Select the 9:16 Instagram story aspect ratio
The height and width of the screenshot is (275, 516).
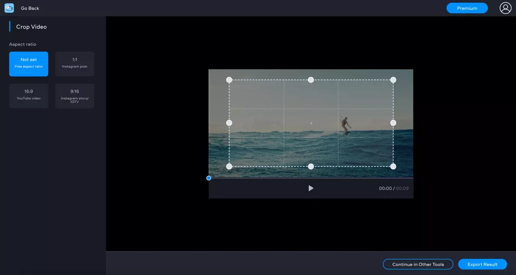pos(75,95)
